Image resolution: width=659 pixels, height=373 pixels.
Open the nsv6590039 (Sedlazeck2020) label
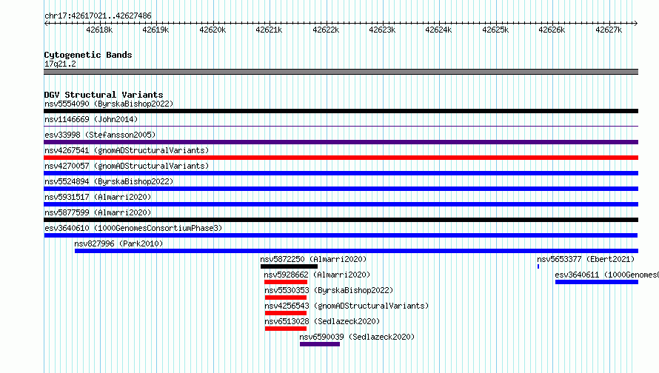[357, 337]
